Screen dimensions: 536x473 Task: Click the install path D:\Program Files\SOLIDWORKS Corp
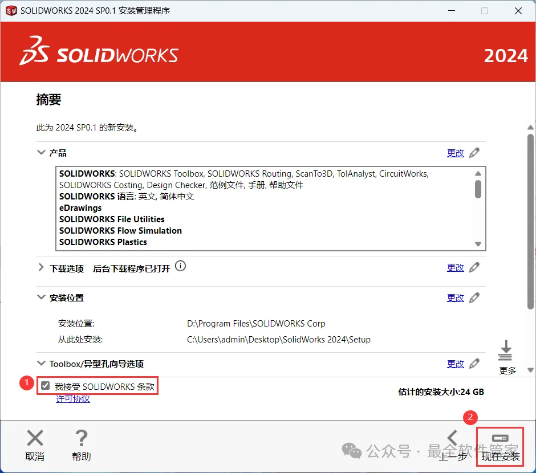tap(256, 324)
